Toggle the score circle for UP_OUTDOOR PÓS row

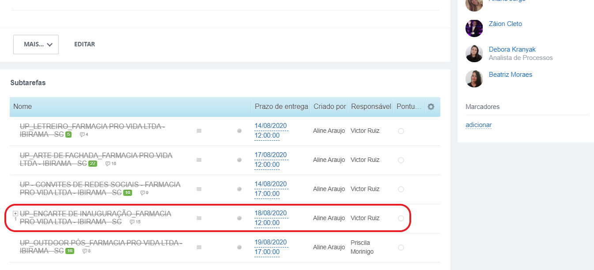(401, 247)
